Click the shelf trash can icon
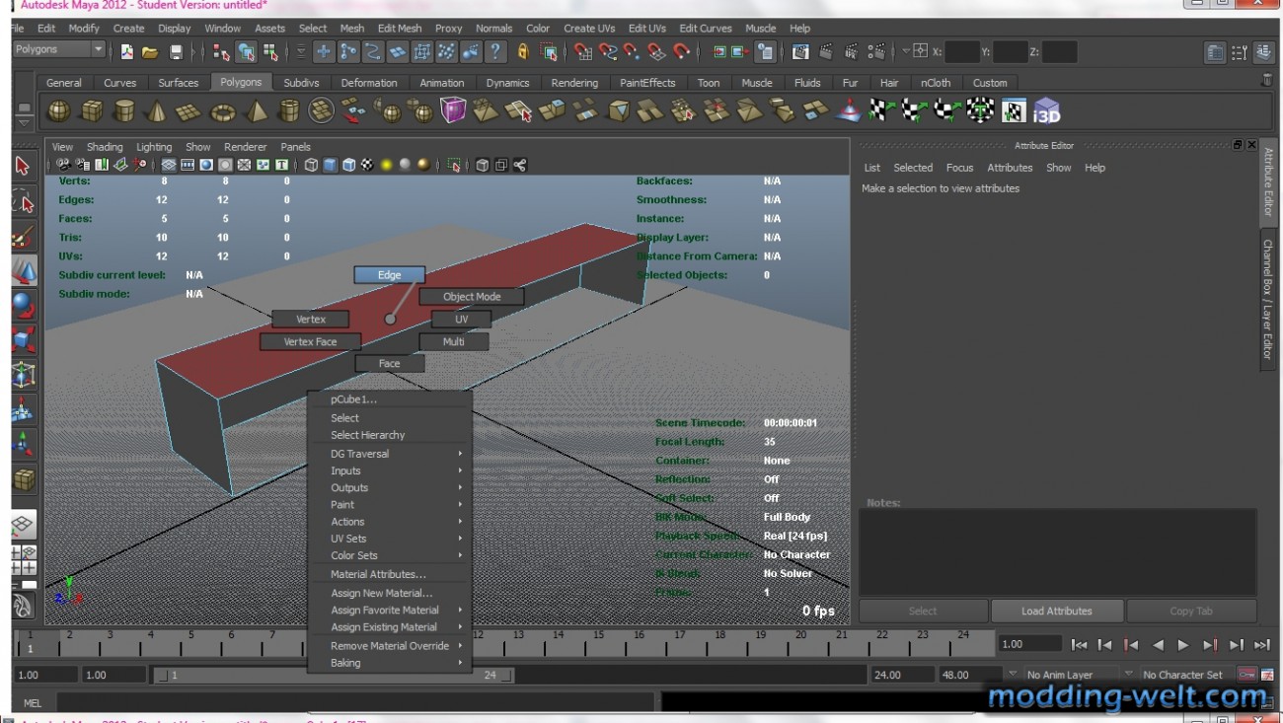 [x=1267, y=81]
